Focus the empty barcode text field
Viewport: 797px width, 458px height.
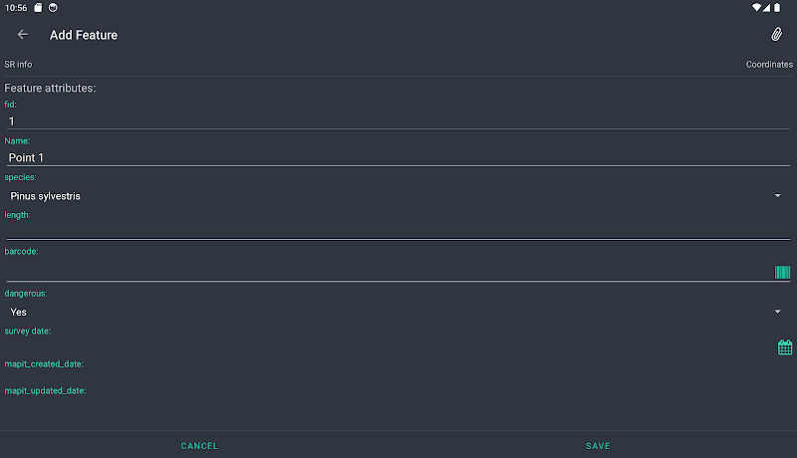(x=390, y=272)
